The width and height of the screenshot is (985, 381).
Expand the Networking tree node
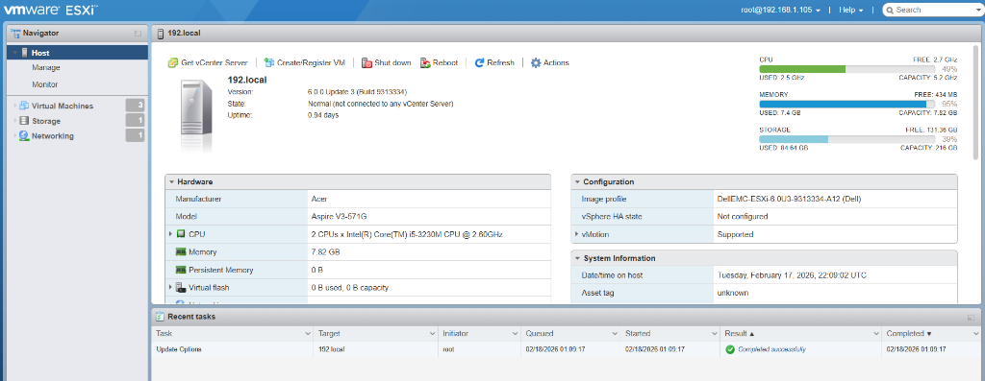(15, 136)
